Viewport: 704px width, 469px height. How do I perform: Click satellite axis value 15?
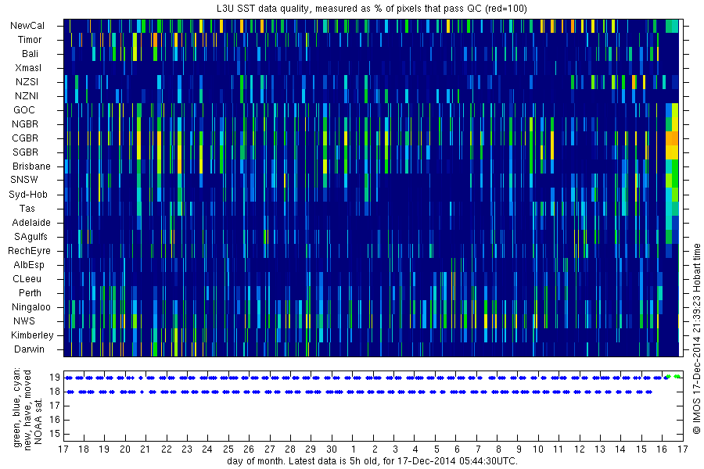point(55,434)
